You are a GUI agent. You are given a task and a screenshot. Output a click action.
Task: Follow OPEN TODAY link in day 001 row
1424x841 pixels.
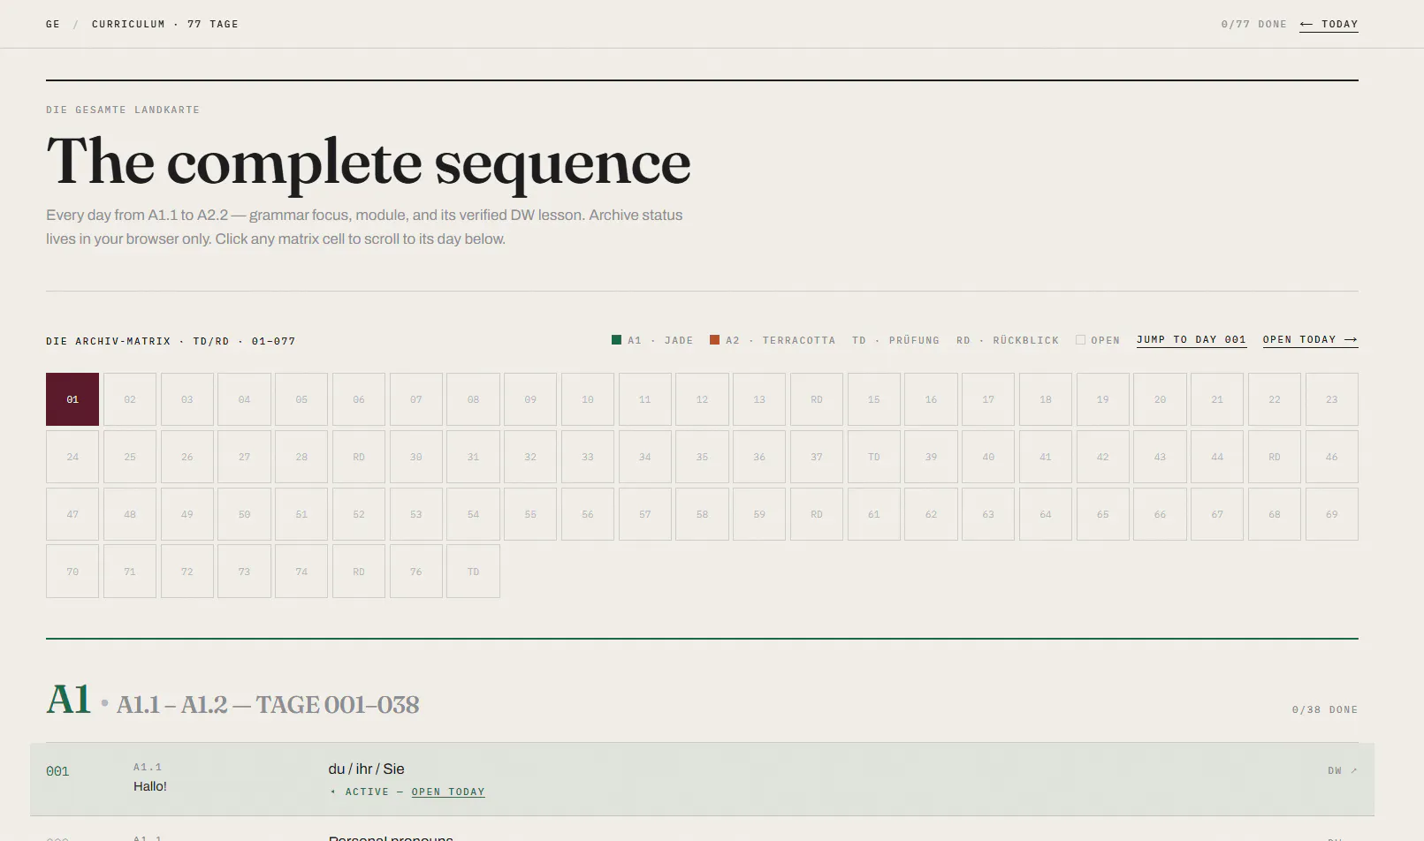pos(448,792)
